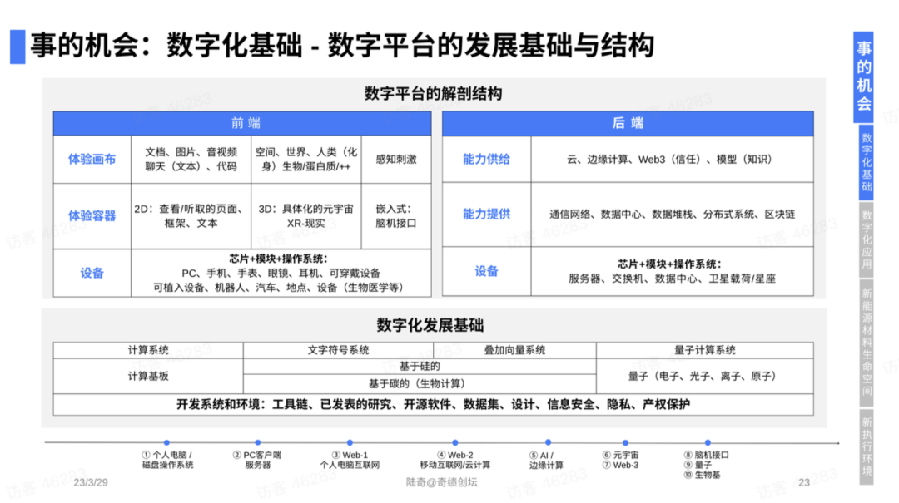Click the PC客户端服务器 timeline dot
This screenshot has height=503, width=899.
[258, 443]
